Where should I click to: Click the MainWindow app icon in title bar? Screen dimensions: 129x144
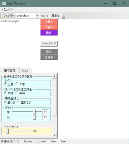[x=4, y=3]
